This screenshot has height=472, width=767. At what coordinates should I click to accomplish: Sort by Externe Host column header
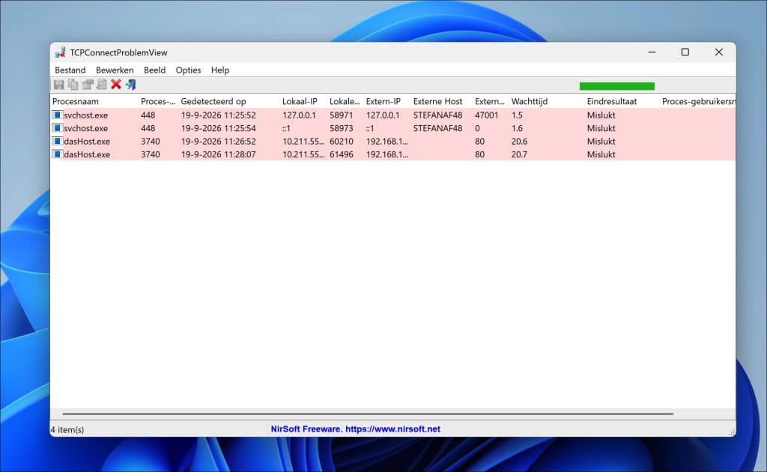441,101
